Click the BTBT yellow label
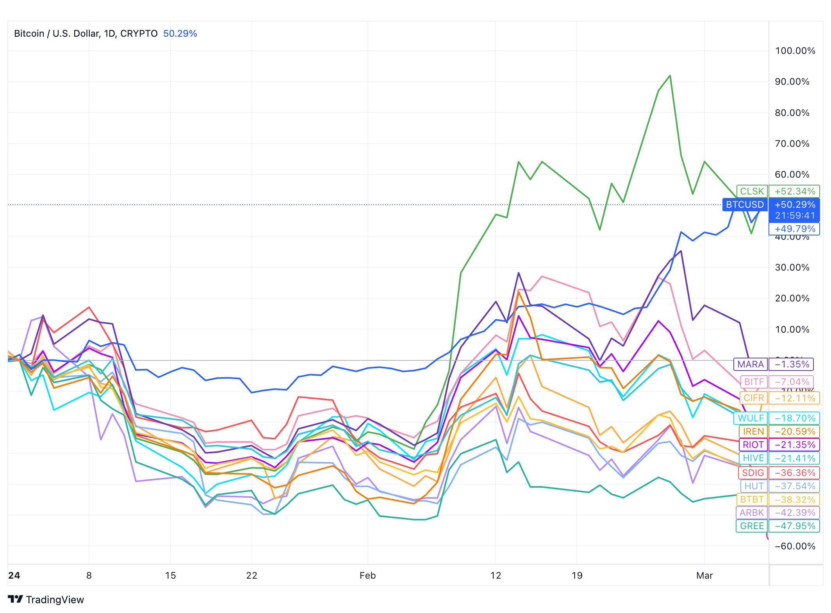 click(752, 499)
